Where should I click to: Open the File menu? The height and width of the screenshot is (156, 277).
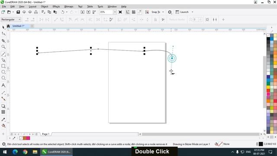(4, 6)
